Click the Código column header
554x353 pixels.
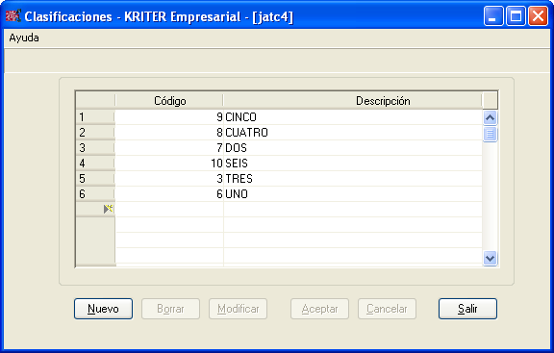tap(169, 101)
